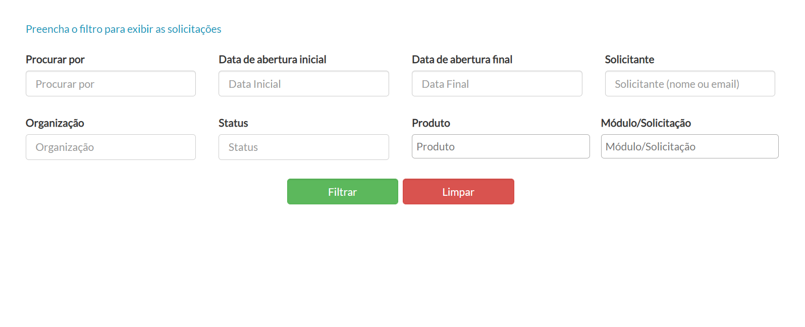This screenshot has width=805, height=327.
Task: Click the red Limpar button
Action: [458, 191]
